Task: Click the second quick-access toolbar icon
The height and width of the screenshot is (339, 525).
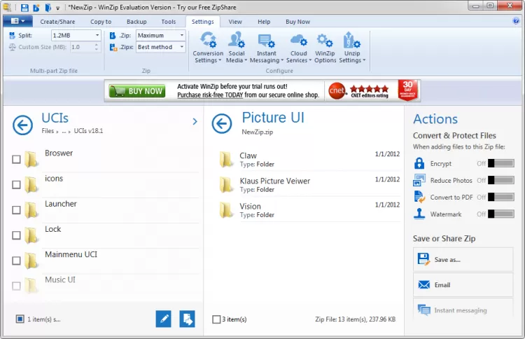Action: point(36,8)
